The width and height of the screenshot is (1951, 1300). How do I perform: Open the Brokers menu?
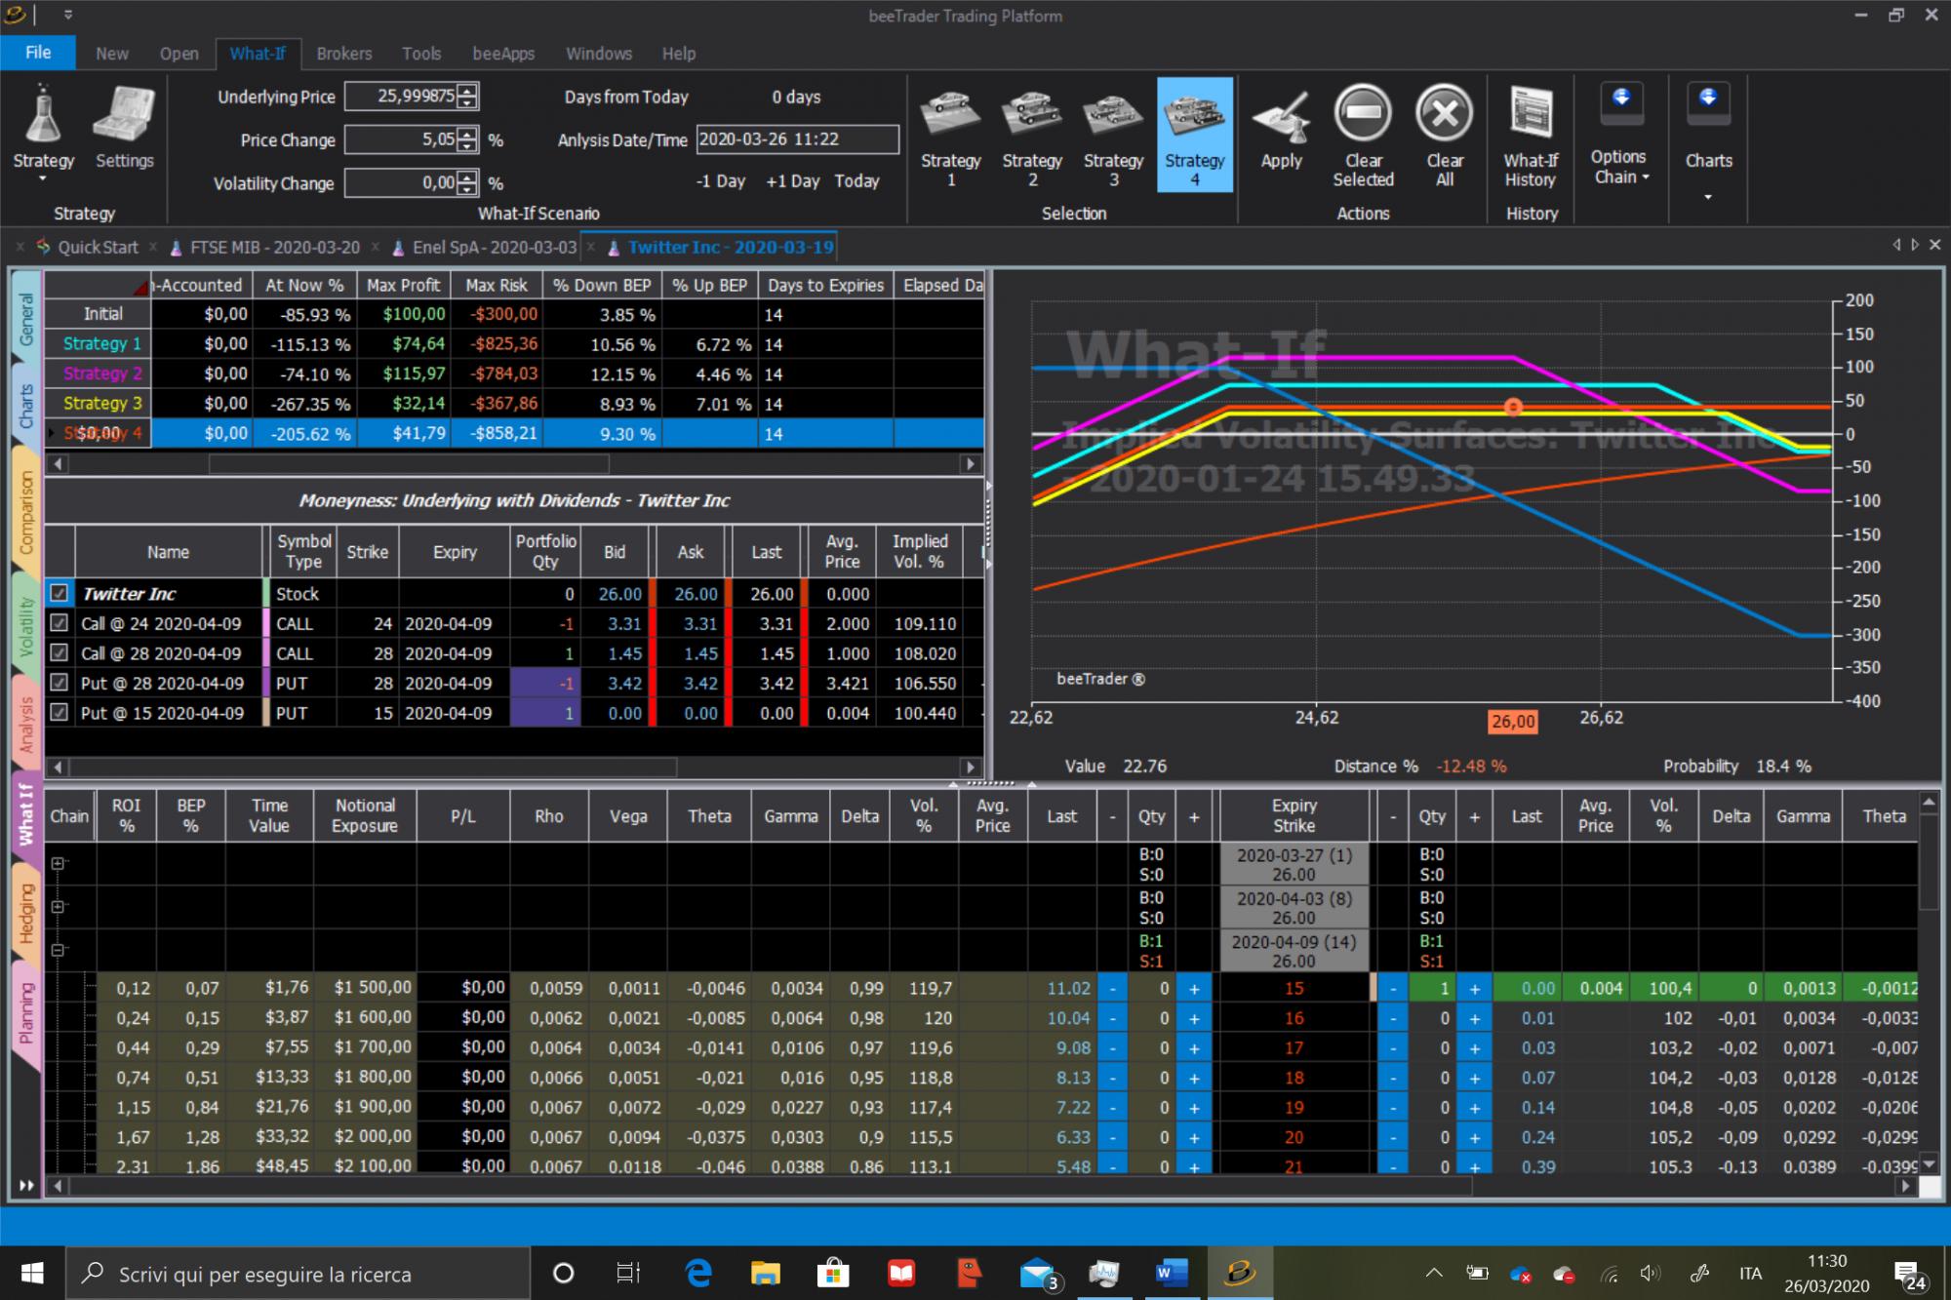point(343,54)
